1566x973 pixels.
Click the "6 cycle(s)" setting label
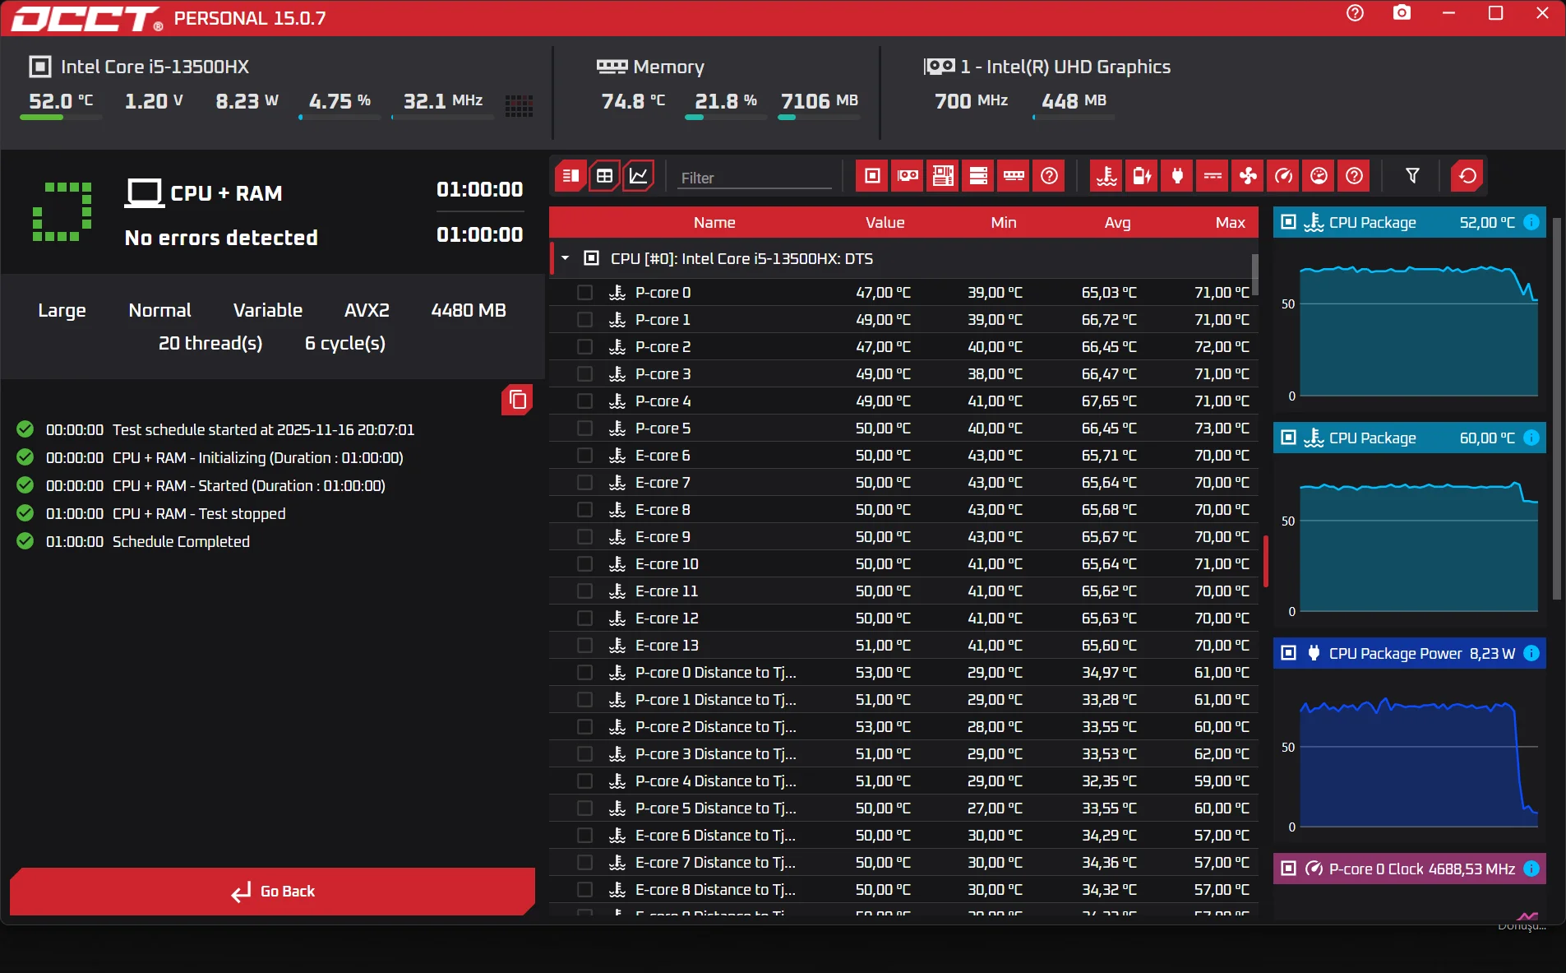coord(345,344)
